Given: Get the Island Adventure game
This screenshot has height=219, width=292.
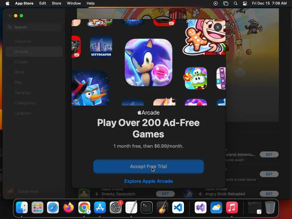Looking at the screenshot, I should click(269, 154).
